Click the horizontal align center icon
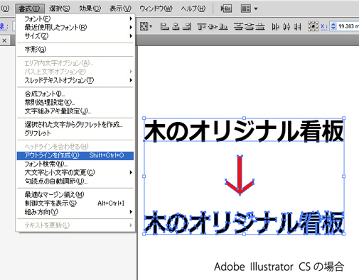Image resolution: width=359 pixels, height=280 pixels. [176, 26]
